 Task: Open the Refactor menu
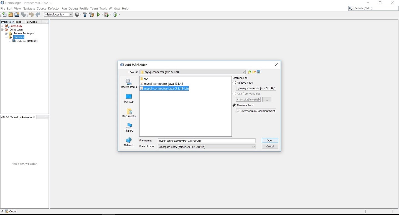(54, 9)
